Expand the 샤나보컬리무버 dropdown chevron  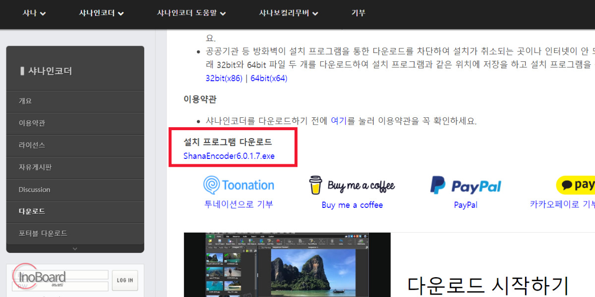coord(315,14)
